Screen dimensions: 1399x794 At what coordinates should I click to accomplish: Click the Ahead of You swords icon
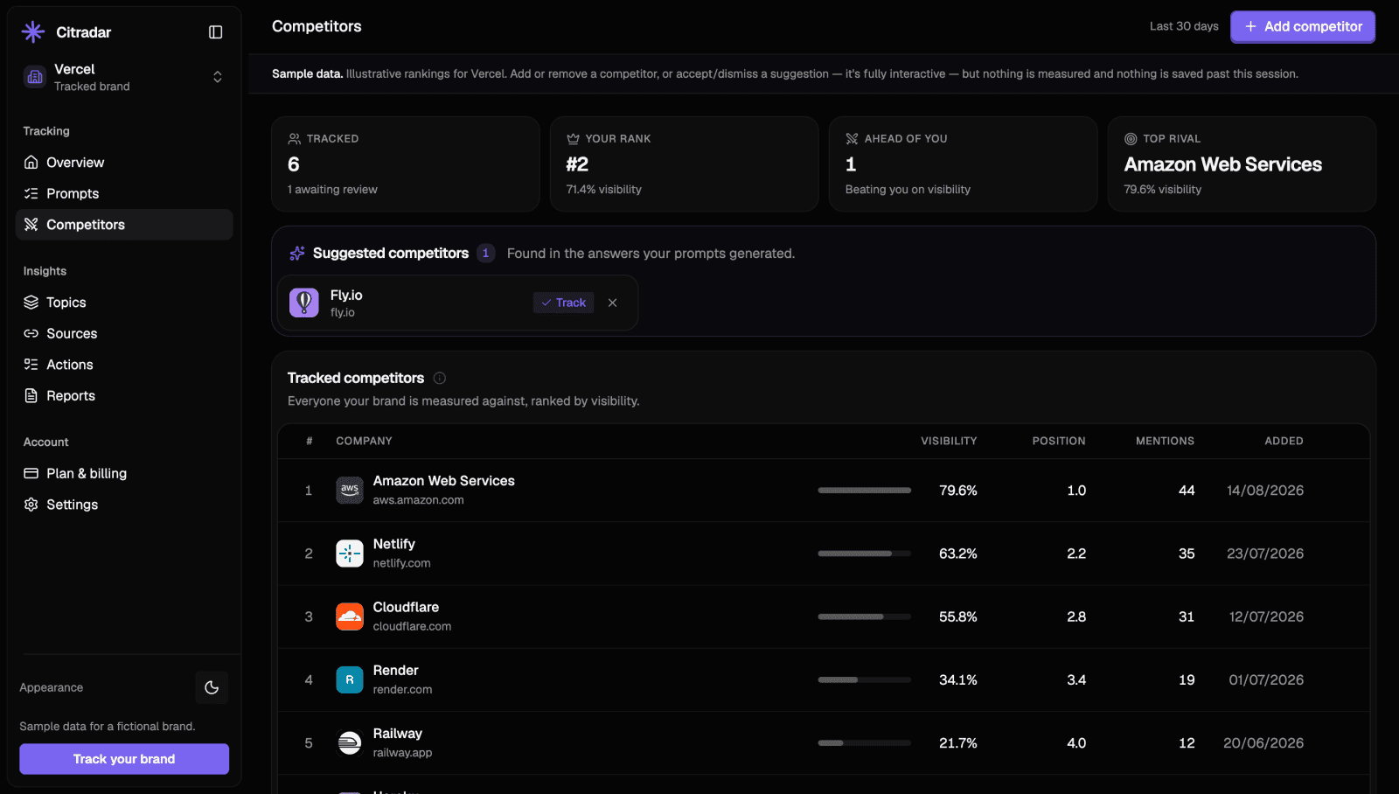(x=853, y=139)
